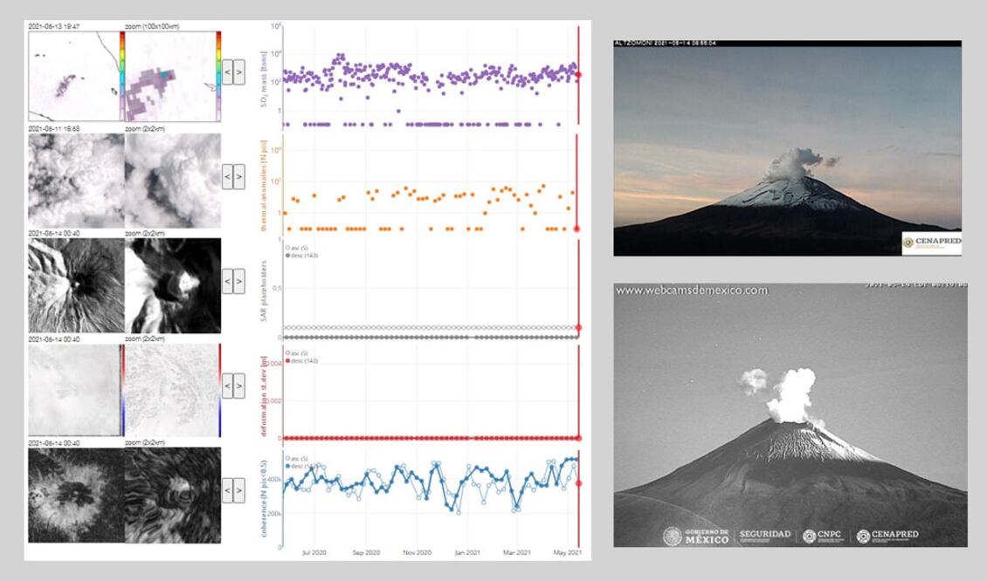Click the red end-point marker on thermal anomalies chart

click(x=577, y=229)
